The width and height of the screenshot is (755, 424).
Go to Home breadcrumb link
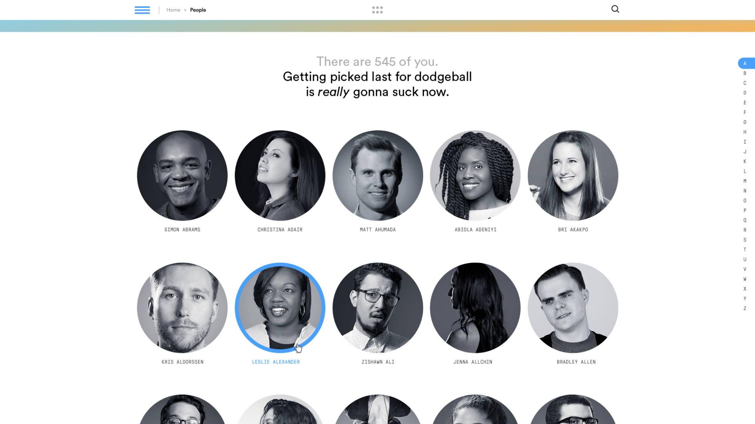pos(173,10)
